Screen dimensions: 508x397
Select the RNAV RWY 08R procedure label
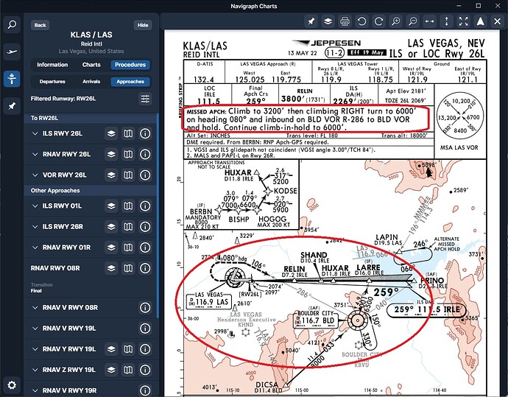point(55,268)
